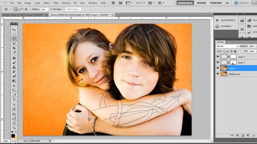Select the 3D Camera Rotate tool
The image size is (257, 144).
tap(14, 119)
